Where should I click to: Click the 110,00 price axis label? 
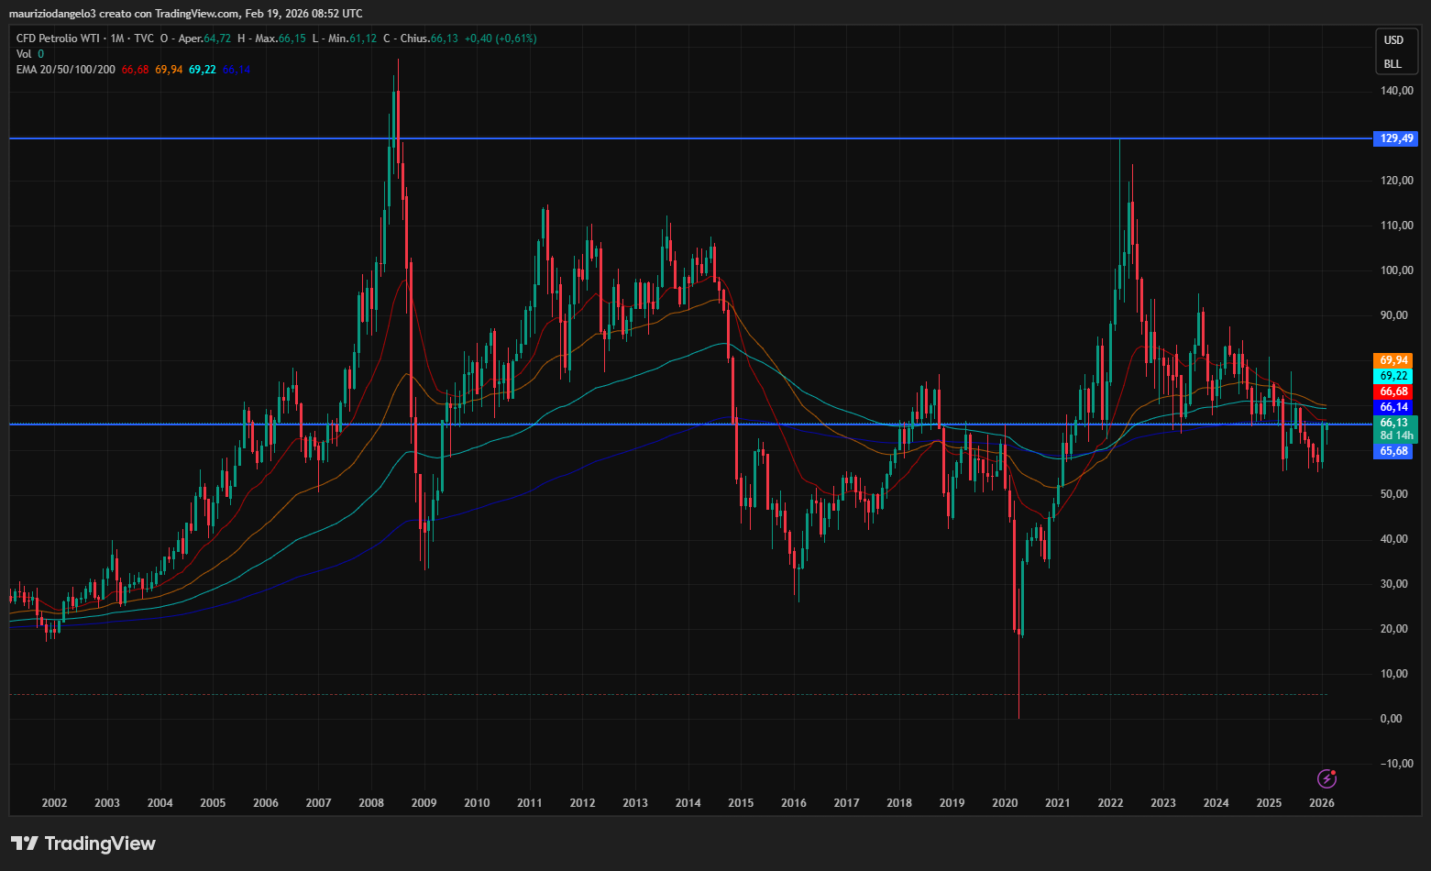click(1397, 226)
